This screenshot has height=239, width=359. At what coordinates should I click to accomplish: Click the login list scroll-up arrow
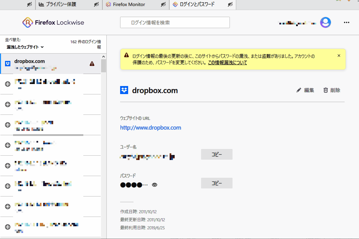(103, 56)
